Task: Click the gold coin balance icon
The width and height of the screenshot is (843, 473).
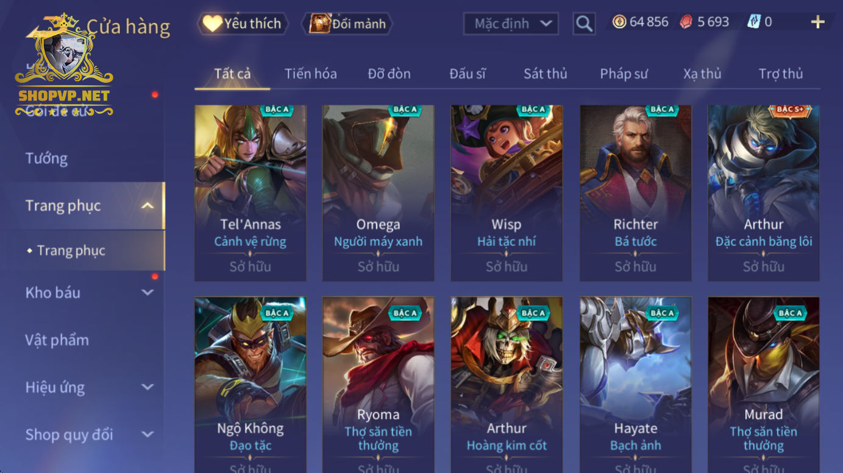Action: coord(619,23)
